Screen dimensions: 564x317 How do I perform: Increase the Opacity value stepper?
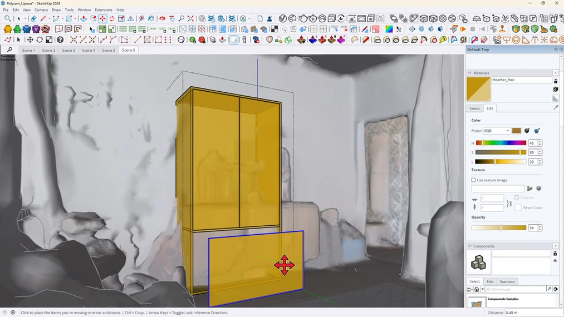540,226
